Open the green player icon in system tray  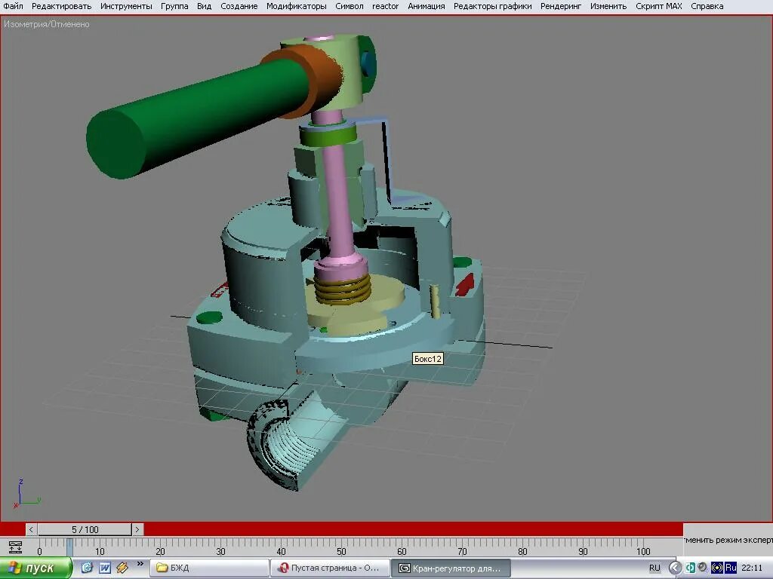[x=689, y=568]
